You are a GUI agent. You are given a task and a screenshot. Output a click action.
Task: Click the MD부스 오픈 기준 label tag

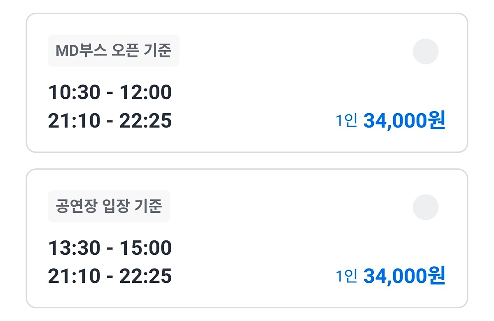[113, 51]
